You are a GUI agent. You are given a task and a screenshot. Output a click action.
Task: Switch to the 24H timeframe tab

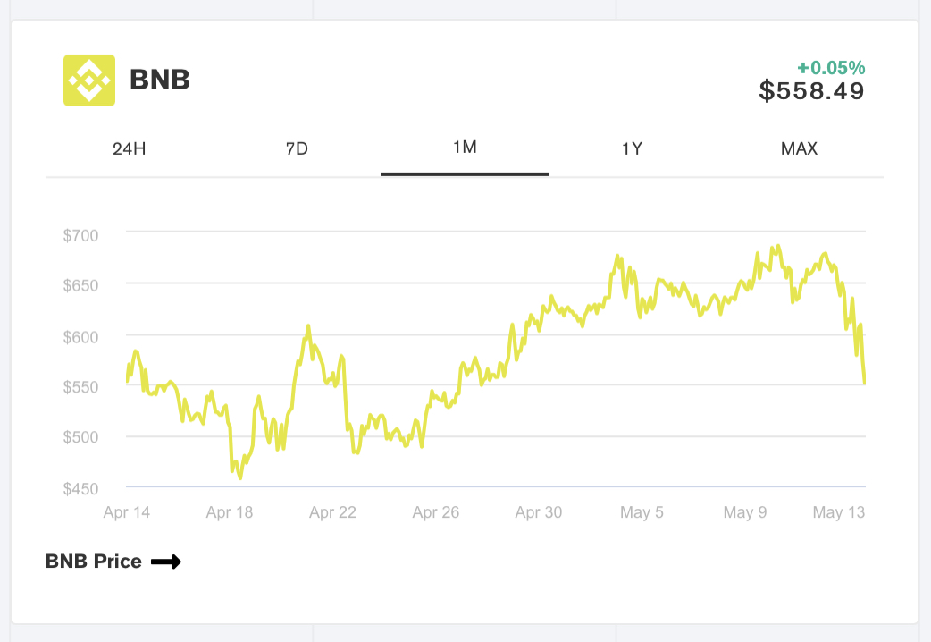(129, 149)
